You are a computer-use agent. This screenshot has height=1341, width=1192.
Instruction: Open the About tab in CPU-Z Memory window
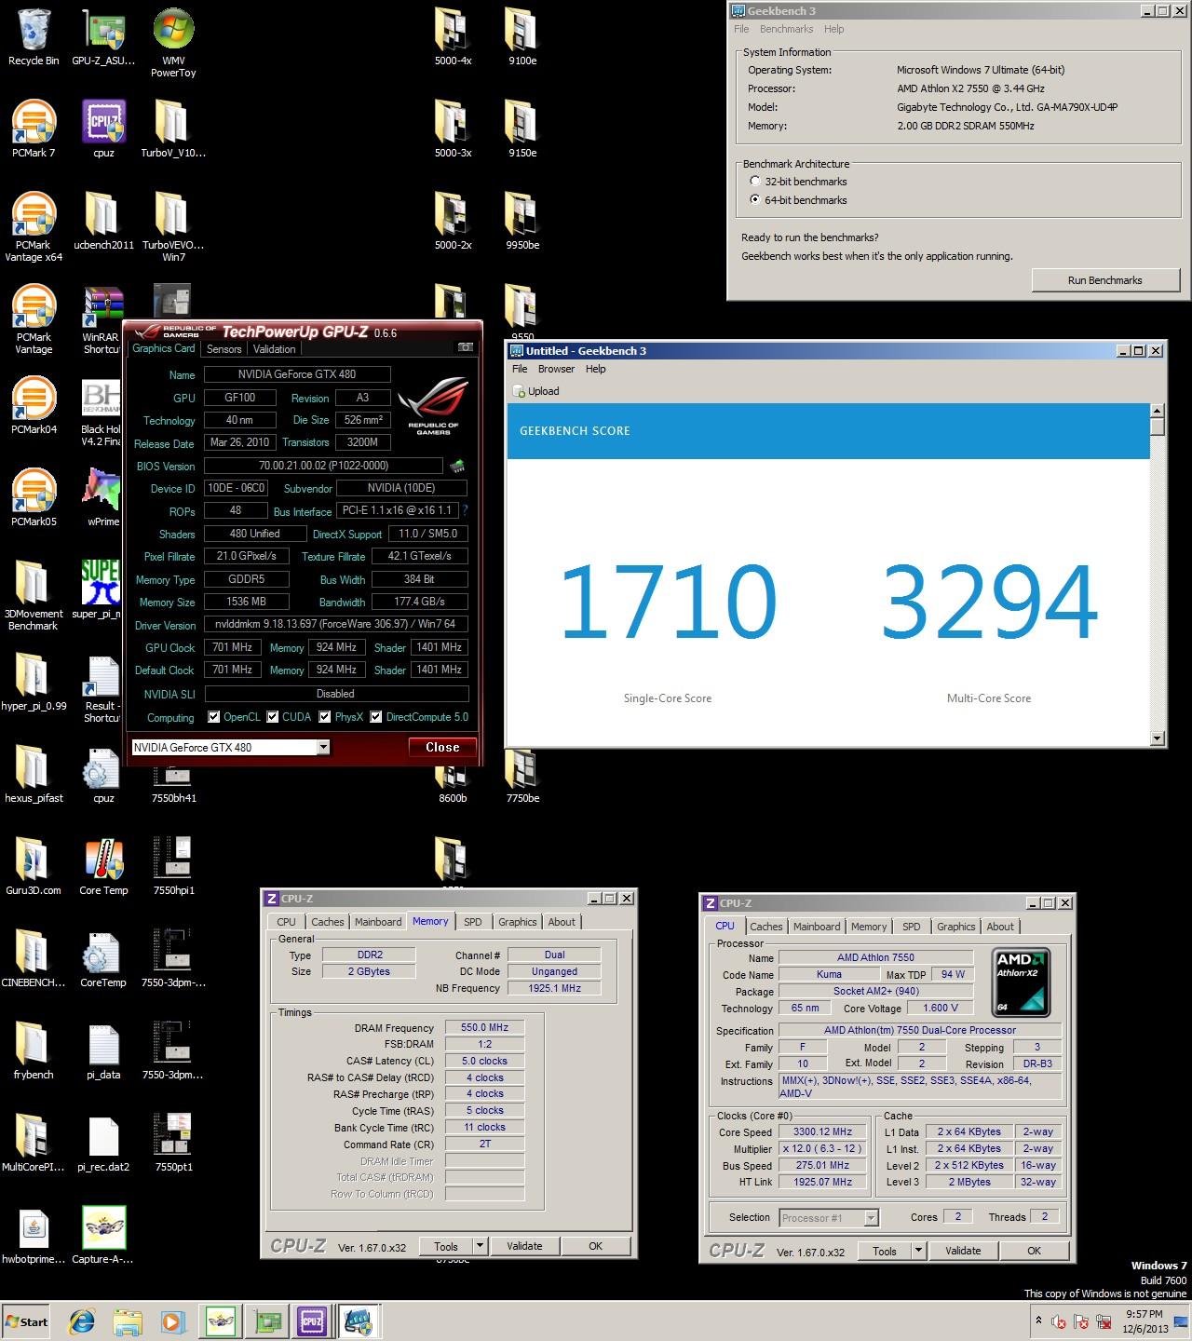(562, 922)
